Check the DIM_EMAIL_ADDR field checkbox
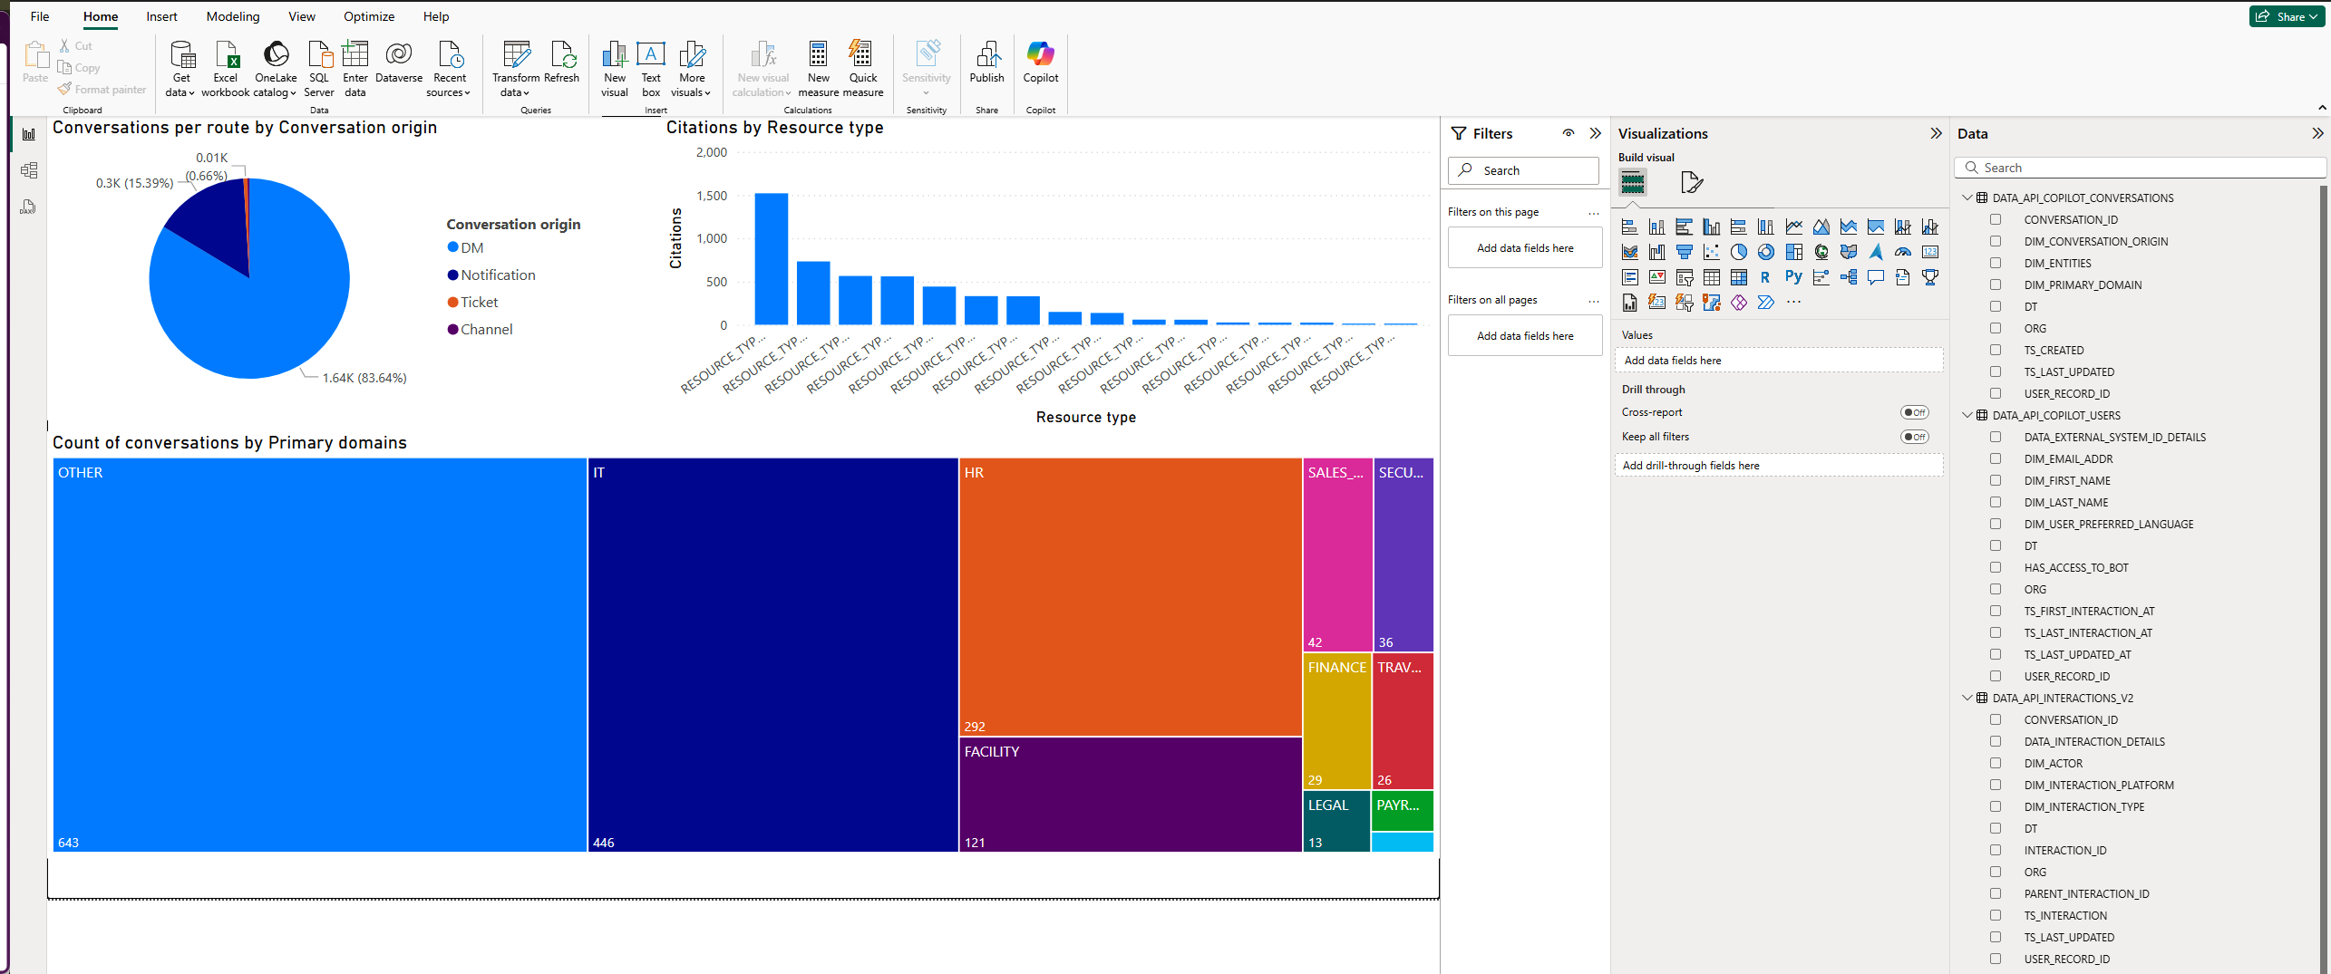Screen dimensions: 2331x974 tap(1996, 458)
